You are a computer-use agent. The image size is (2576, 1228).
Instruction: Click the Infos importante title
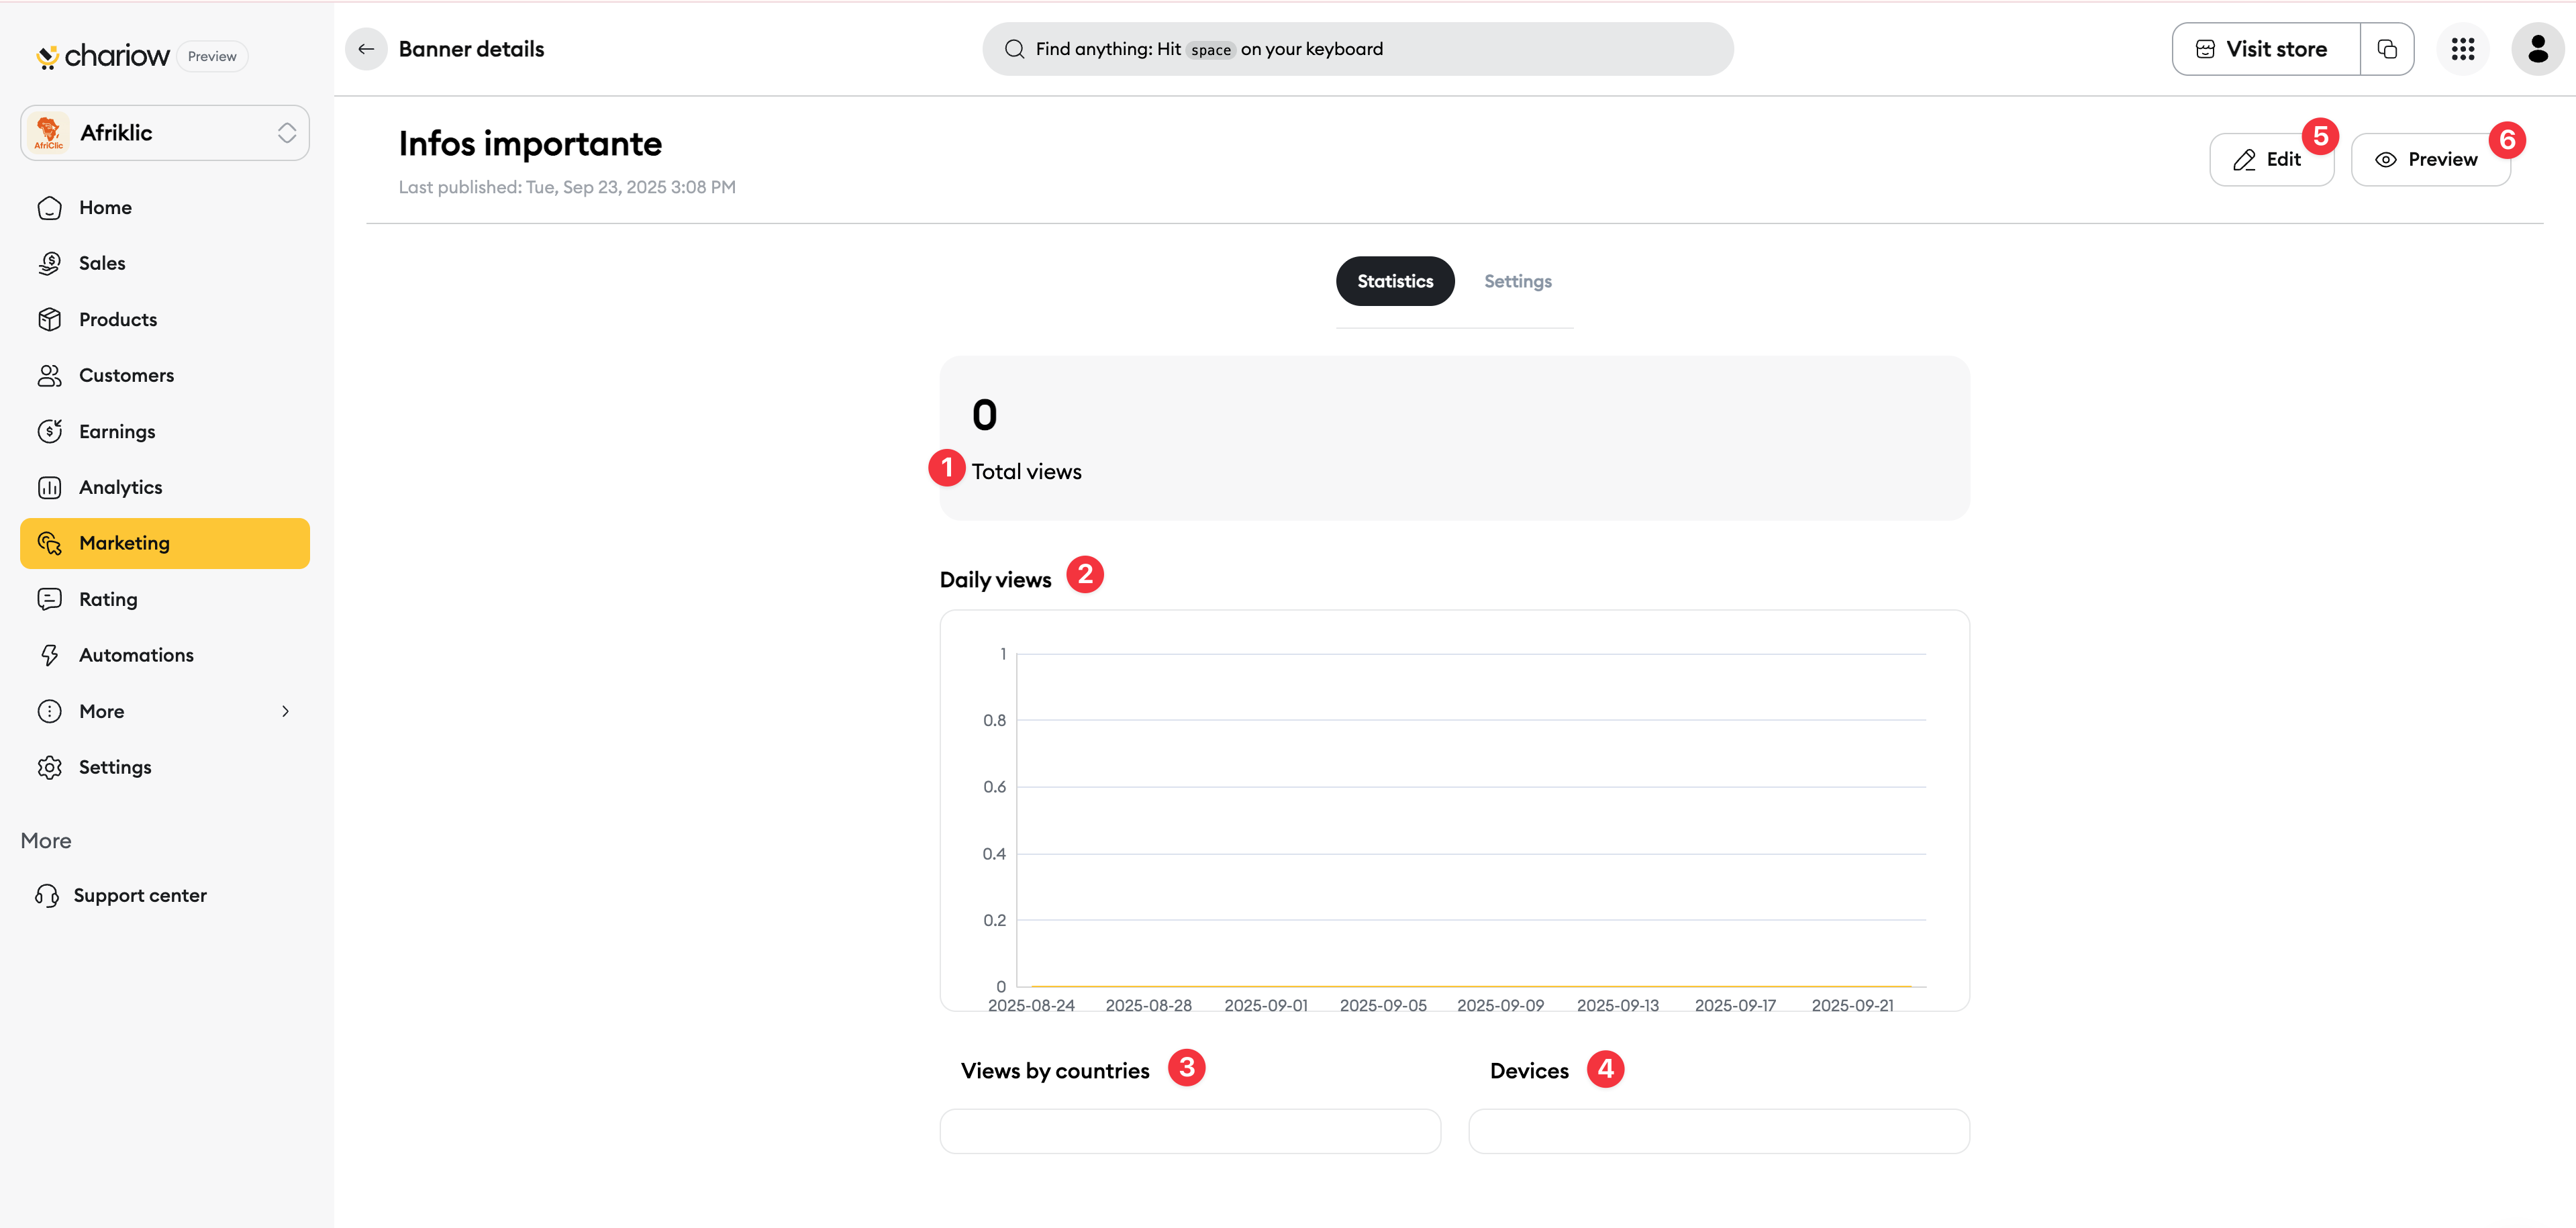pyautogui.click(x=530, y=144)
